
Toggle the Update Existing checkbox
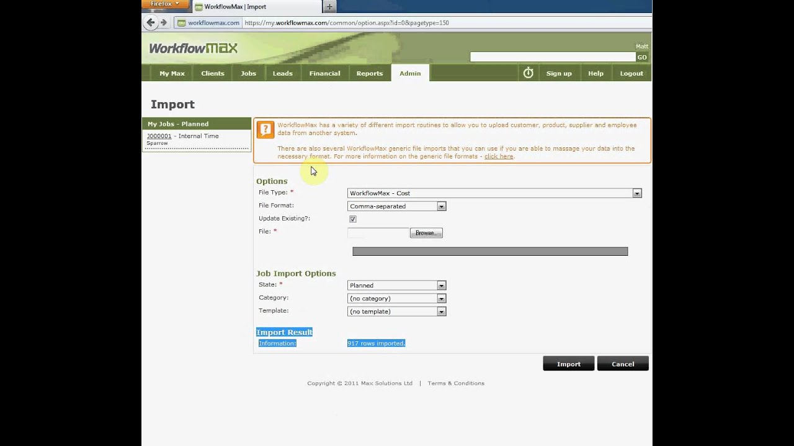tap(352, 219)
